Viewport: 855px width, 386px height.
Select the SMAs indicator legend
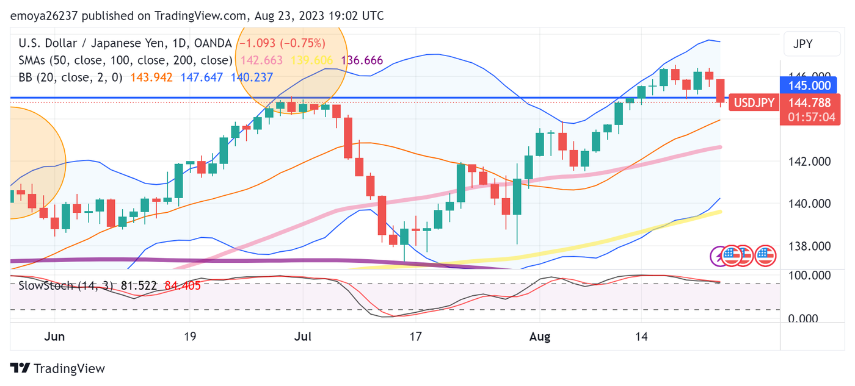coord(125,60)
